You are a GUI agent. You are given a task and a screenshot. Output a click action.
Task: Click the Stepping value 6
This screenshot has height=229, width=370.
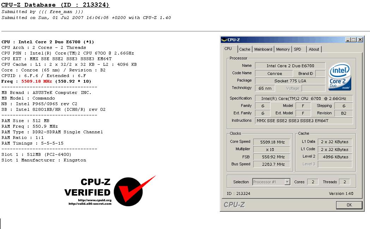coord(344,106)
